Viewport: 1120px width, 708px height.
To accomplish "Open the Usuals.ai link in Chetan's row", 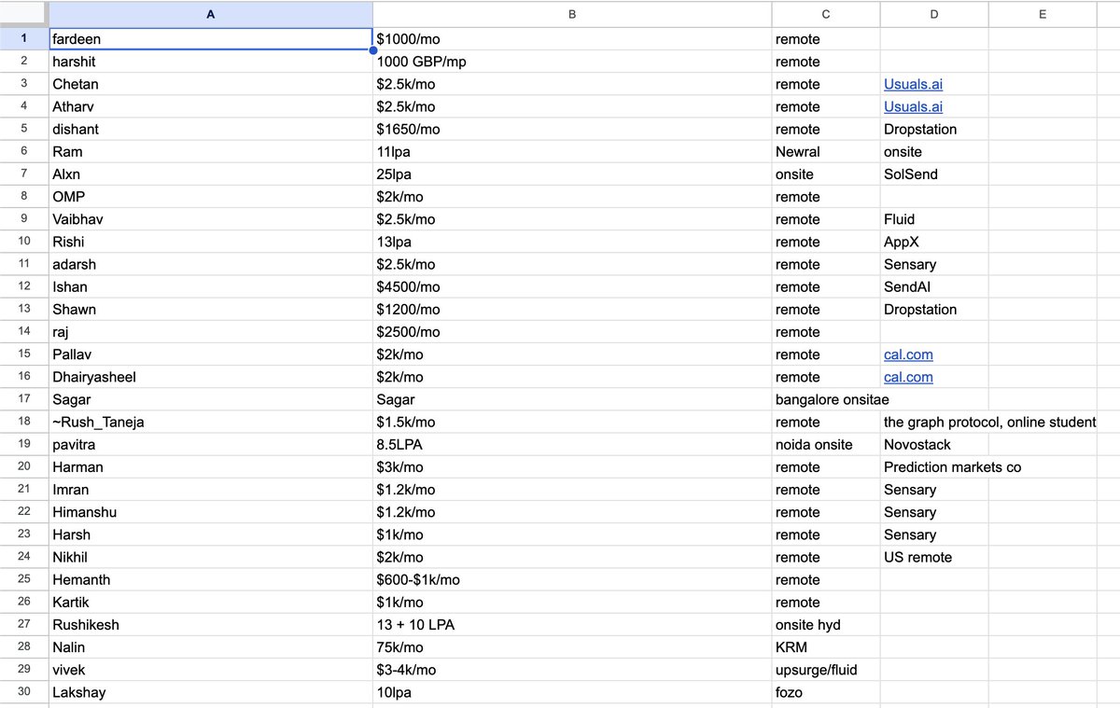I will [x=913, y=84].
